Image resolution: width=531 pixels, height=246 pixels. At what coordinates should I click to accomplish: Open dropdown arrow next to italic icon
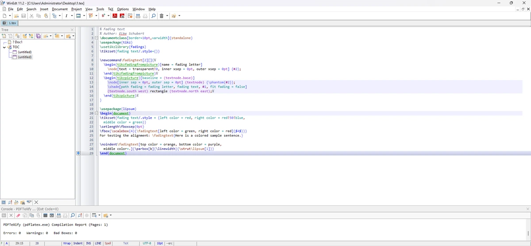72,16
